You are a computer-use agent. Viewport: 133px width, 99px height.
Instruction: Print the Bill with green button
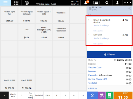tap(110, 95)
